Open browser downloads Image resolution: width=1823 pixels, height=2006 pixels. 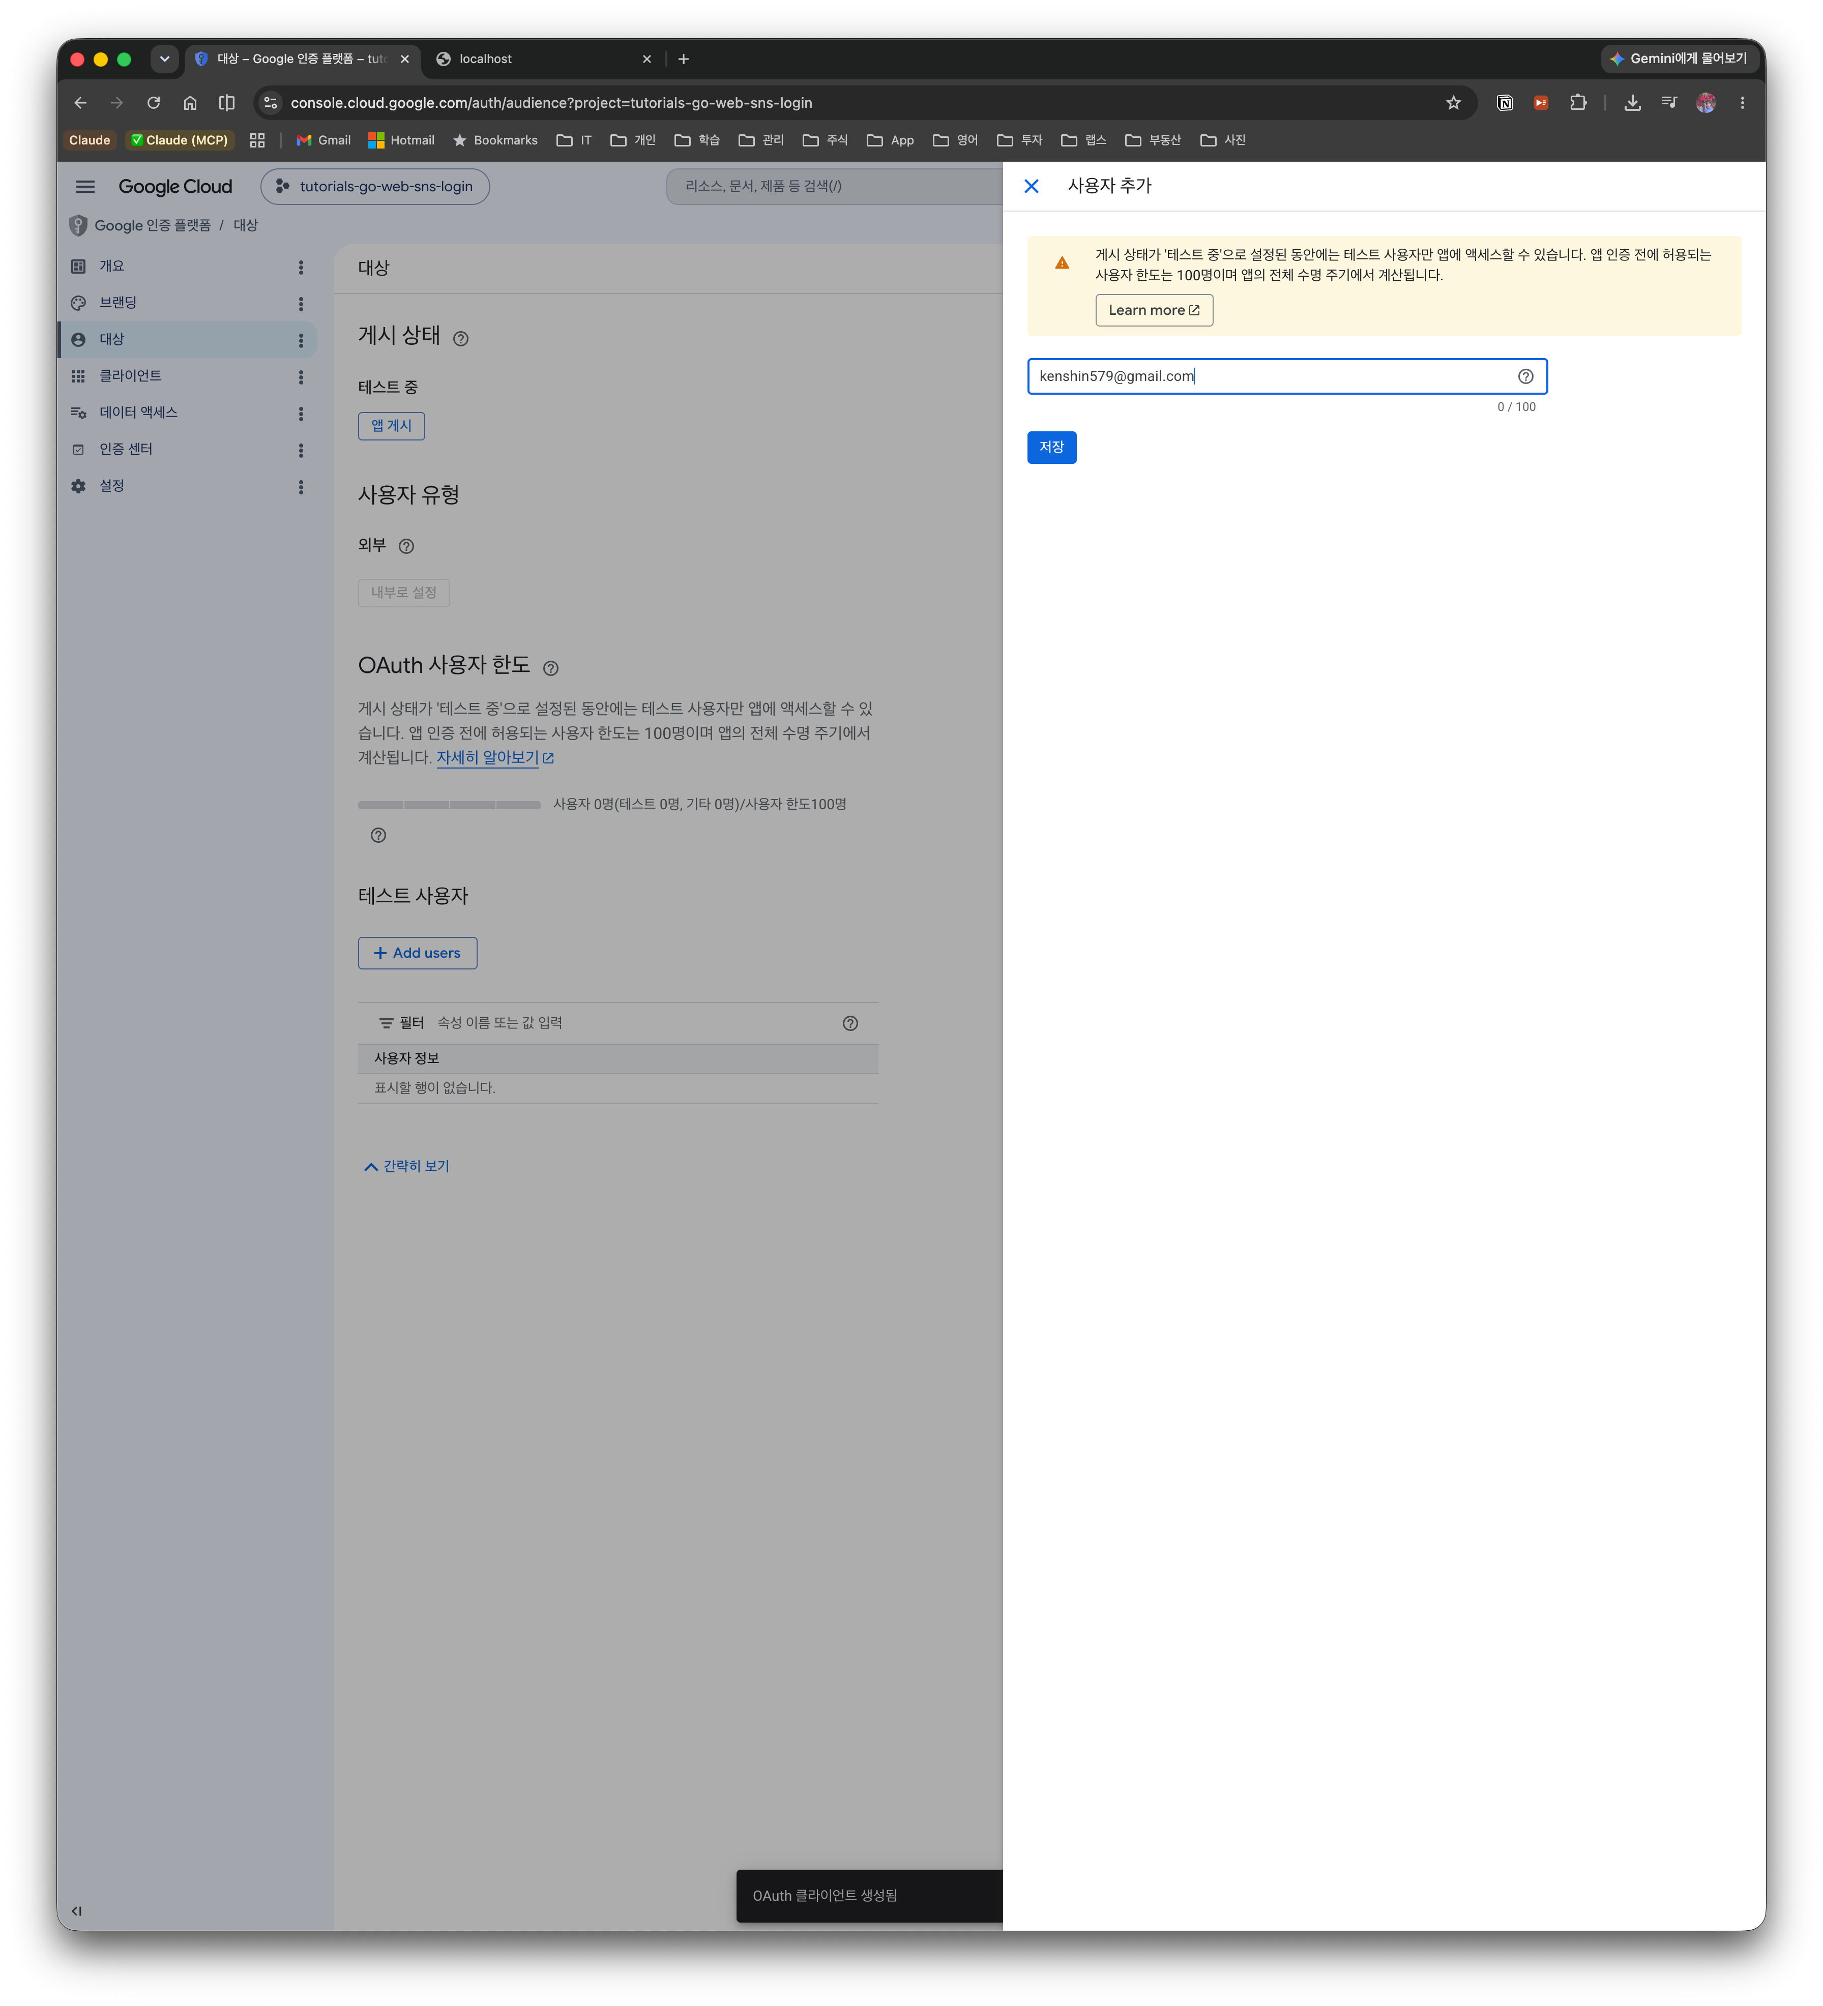click(x=1633, y=103)
